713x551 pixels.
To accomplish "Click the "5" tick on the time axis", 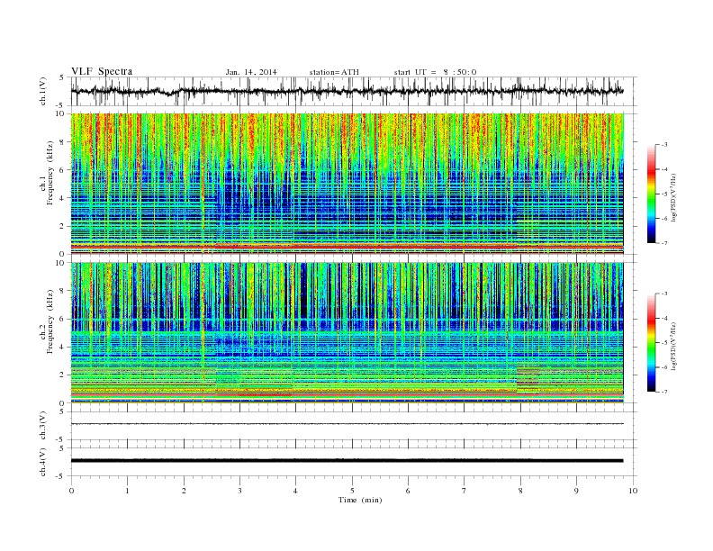I will click(x=352, y=491).
